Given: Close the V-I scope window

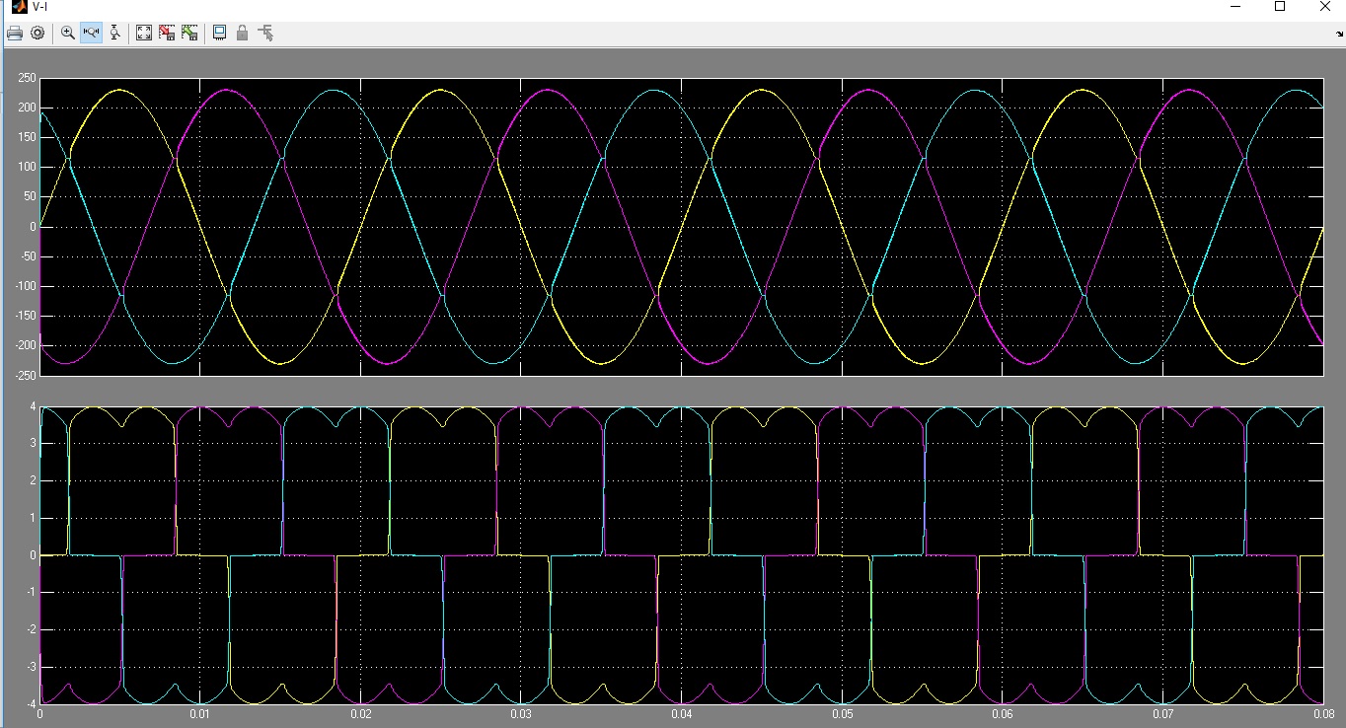Looking at the screenshot, I should (1324, 7).
